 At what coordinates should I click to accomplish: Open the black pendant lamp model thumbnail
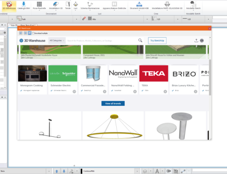[51, 126]
